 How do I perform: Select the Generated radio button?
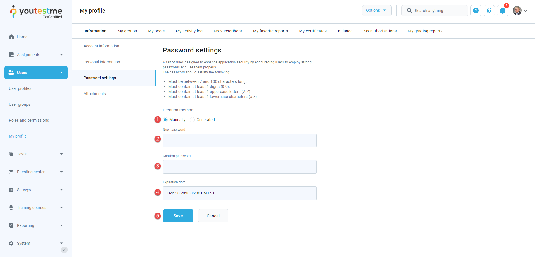tap(192, 120)
